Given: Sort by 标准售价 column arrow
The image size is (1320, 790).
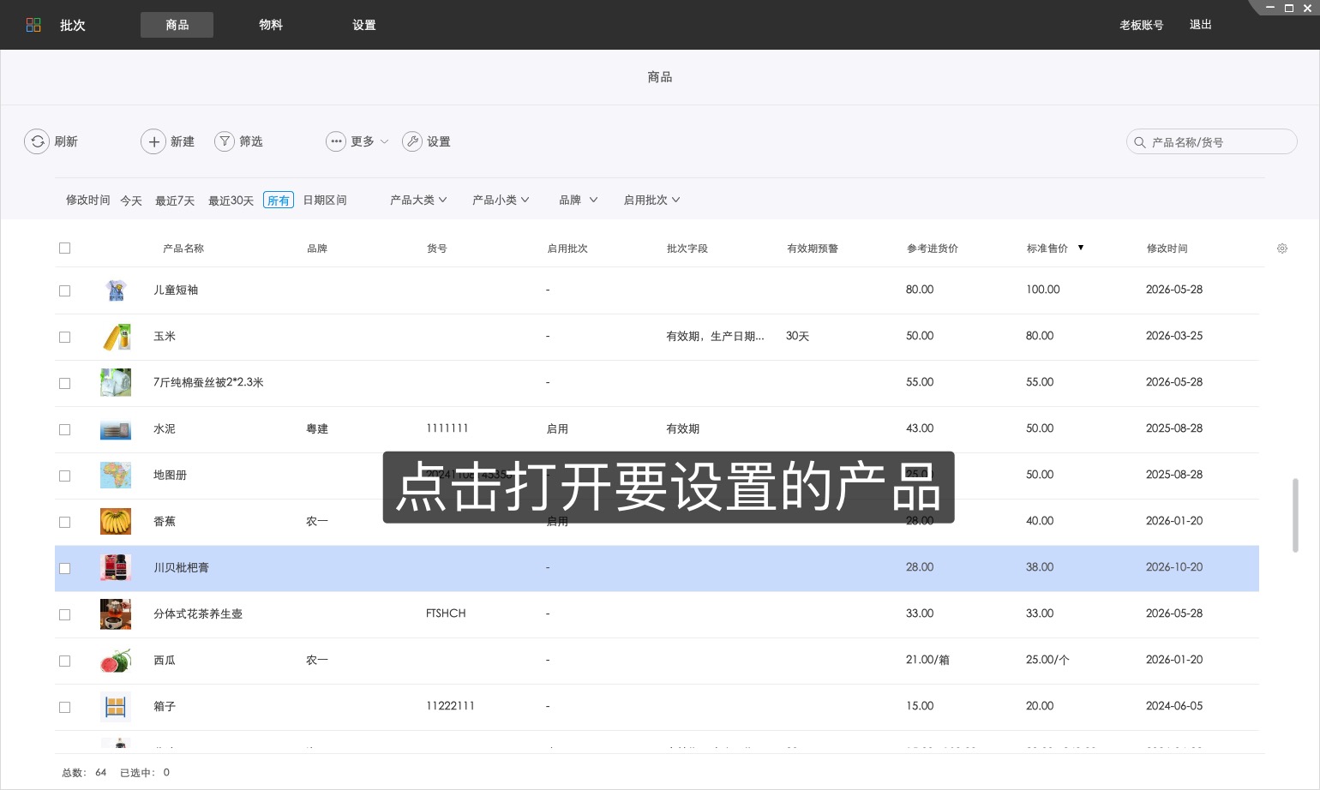Looking at the screenshot, I should coord(1081,248).
